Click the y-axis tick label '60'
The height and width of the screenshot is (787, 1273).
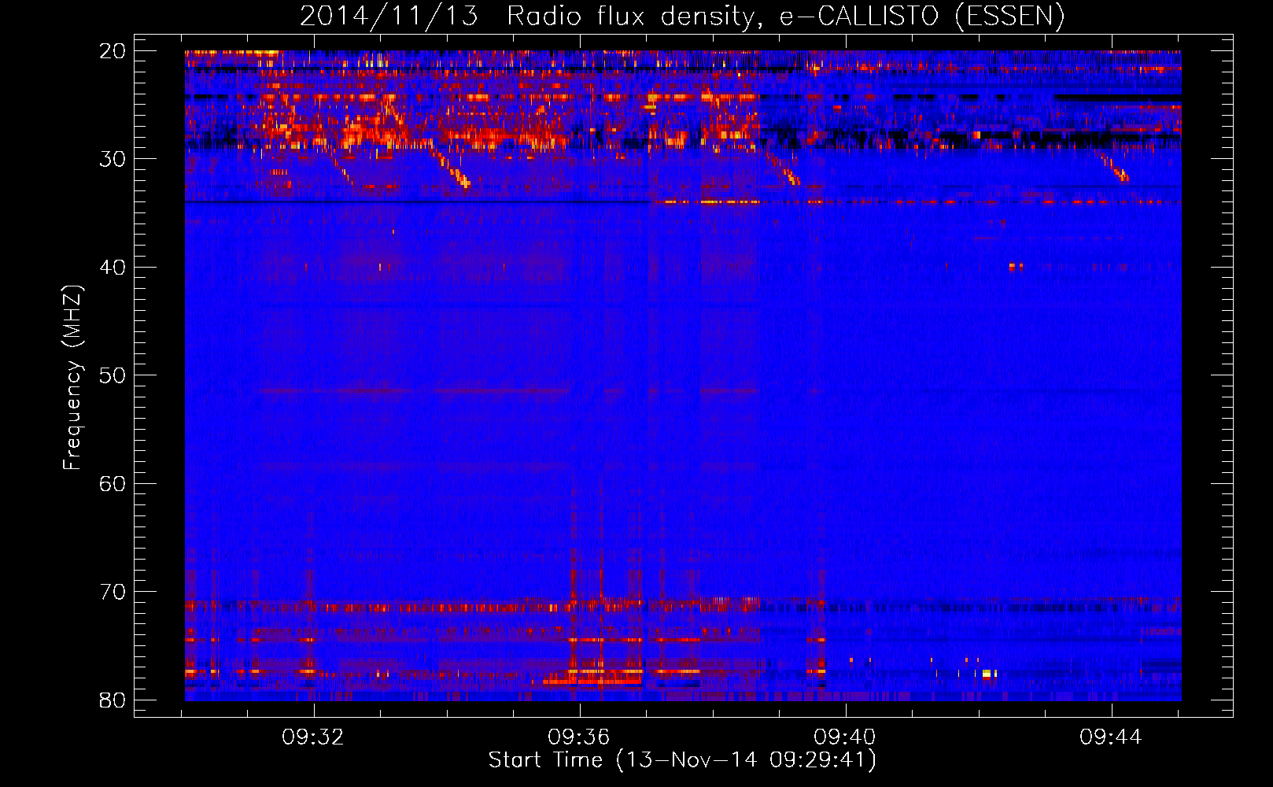[113, 484]
